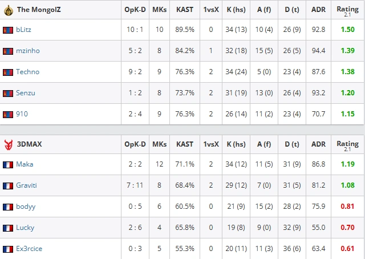
Task: View Lucky's player page
Action: 25,228
